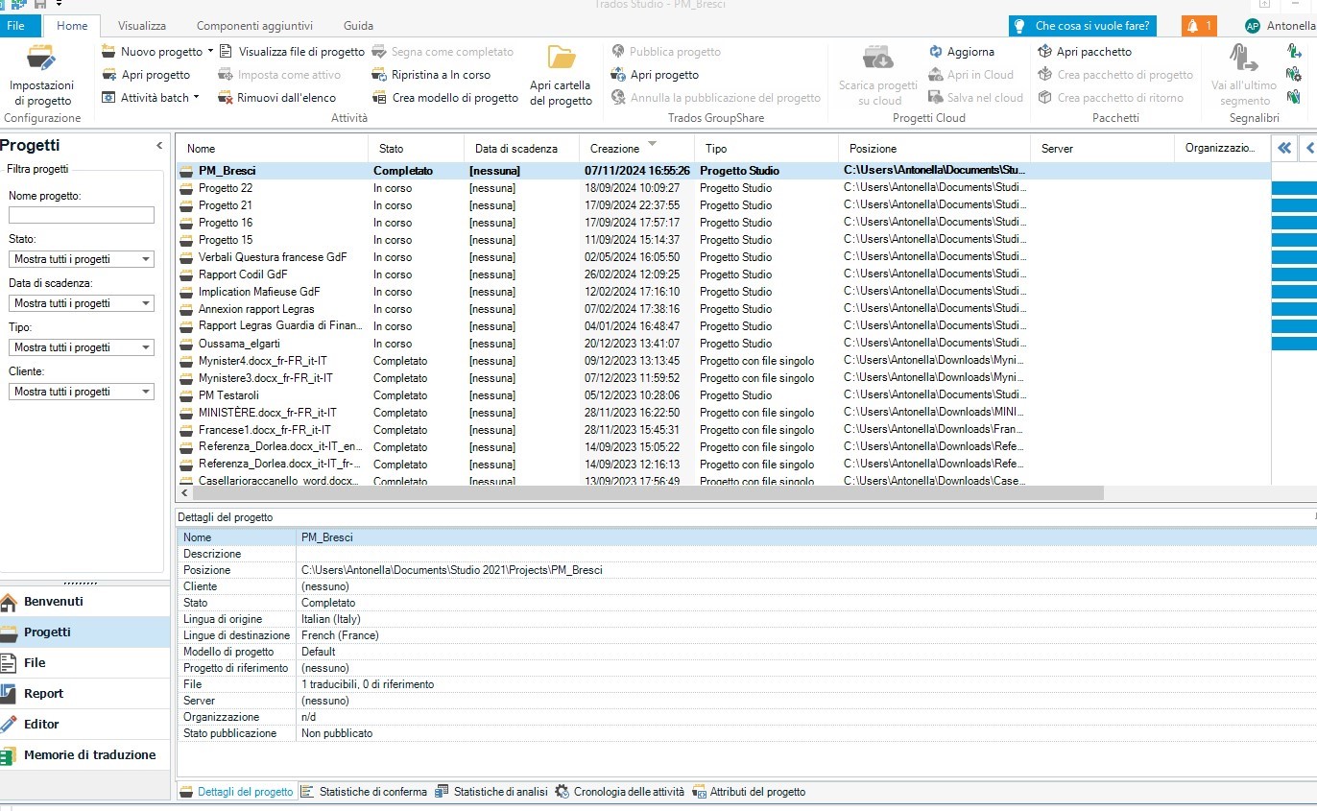Click the notifications bell icon
The height and width of the screenshot is (811, 1317).
pos(1199,26)
